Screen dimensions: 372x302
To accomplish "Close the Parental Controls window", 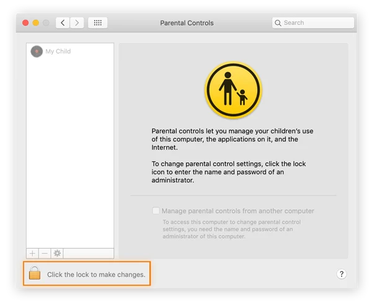I will pyautogui.click(x=25, y=23).
